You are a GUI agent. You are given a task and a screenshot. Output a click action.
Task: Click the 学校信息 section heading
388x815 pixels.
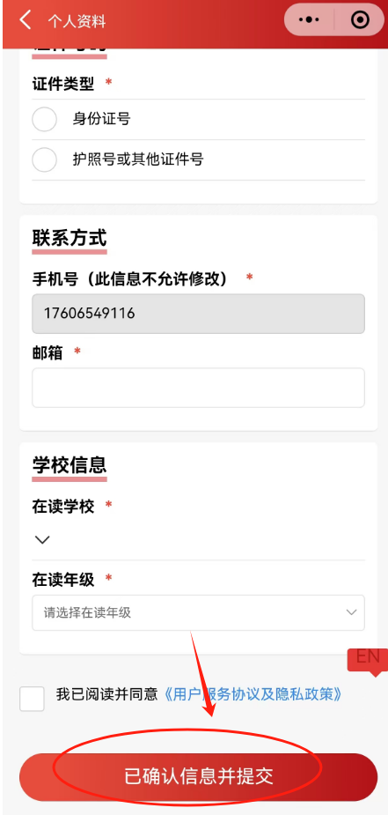tap(70, 464)
